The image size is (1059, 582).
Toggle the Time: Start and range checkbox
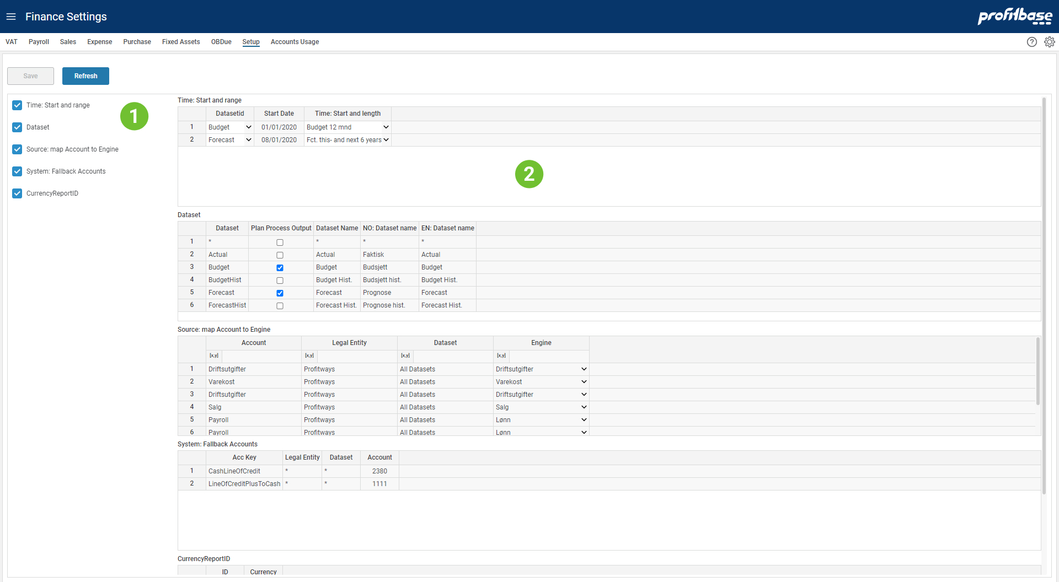17,105
